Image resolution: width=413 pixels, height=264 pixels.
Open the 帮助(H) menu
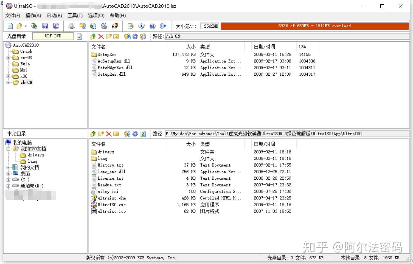coord(118,16)
